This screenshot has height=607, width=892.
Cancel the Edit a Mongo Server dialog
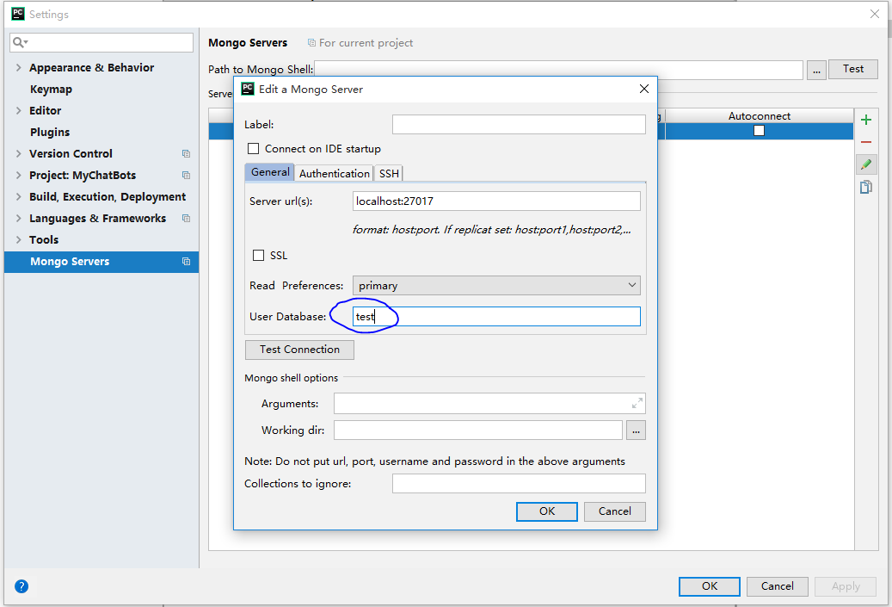point(614,511)
